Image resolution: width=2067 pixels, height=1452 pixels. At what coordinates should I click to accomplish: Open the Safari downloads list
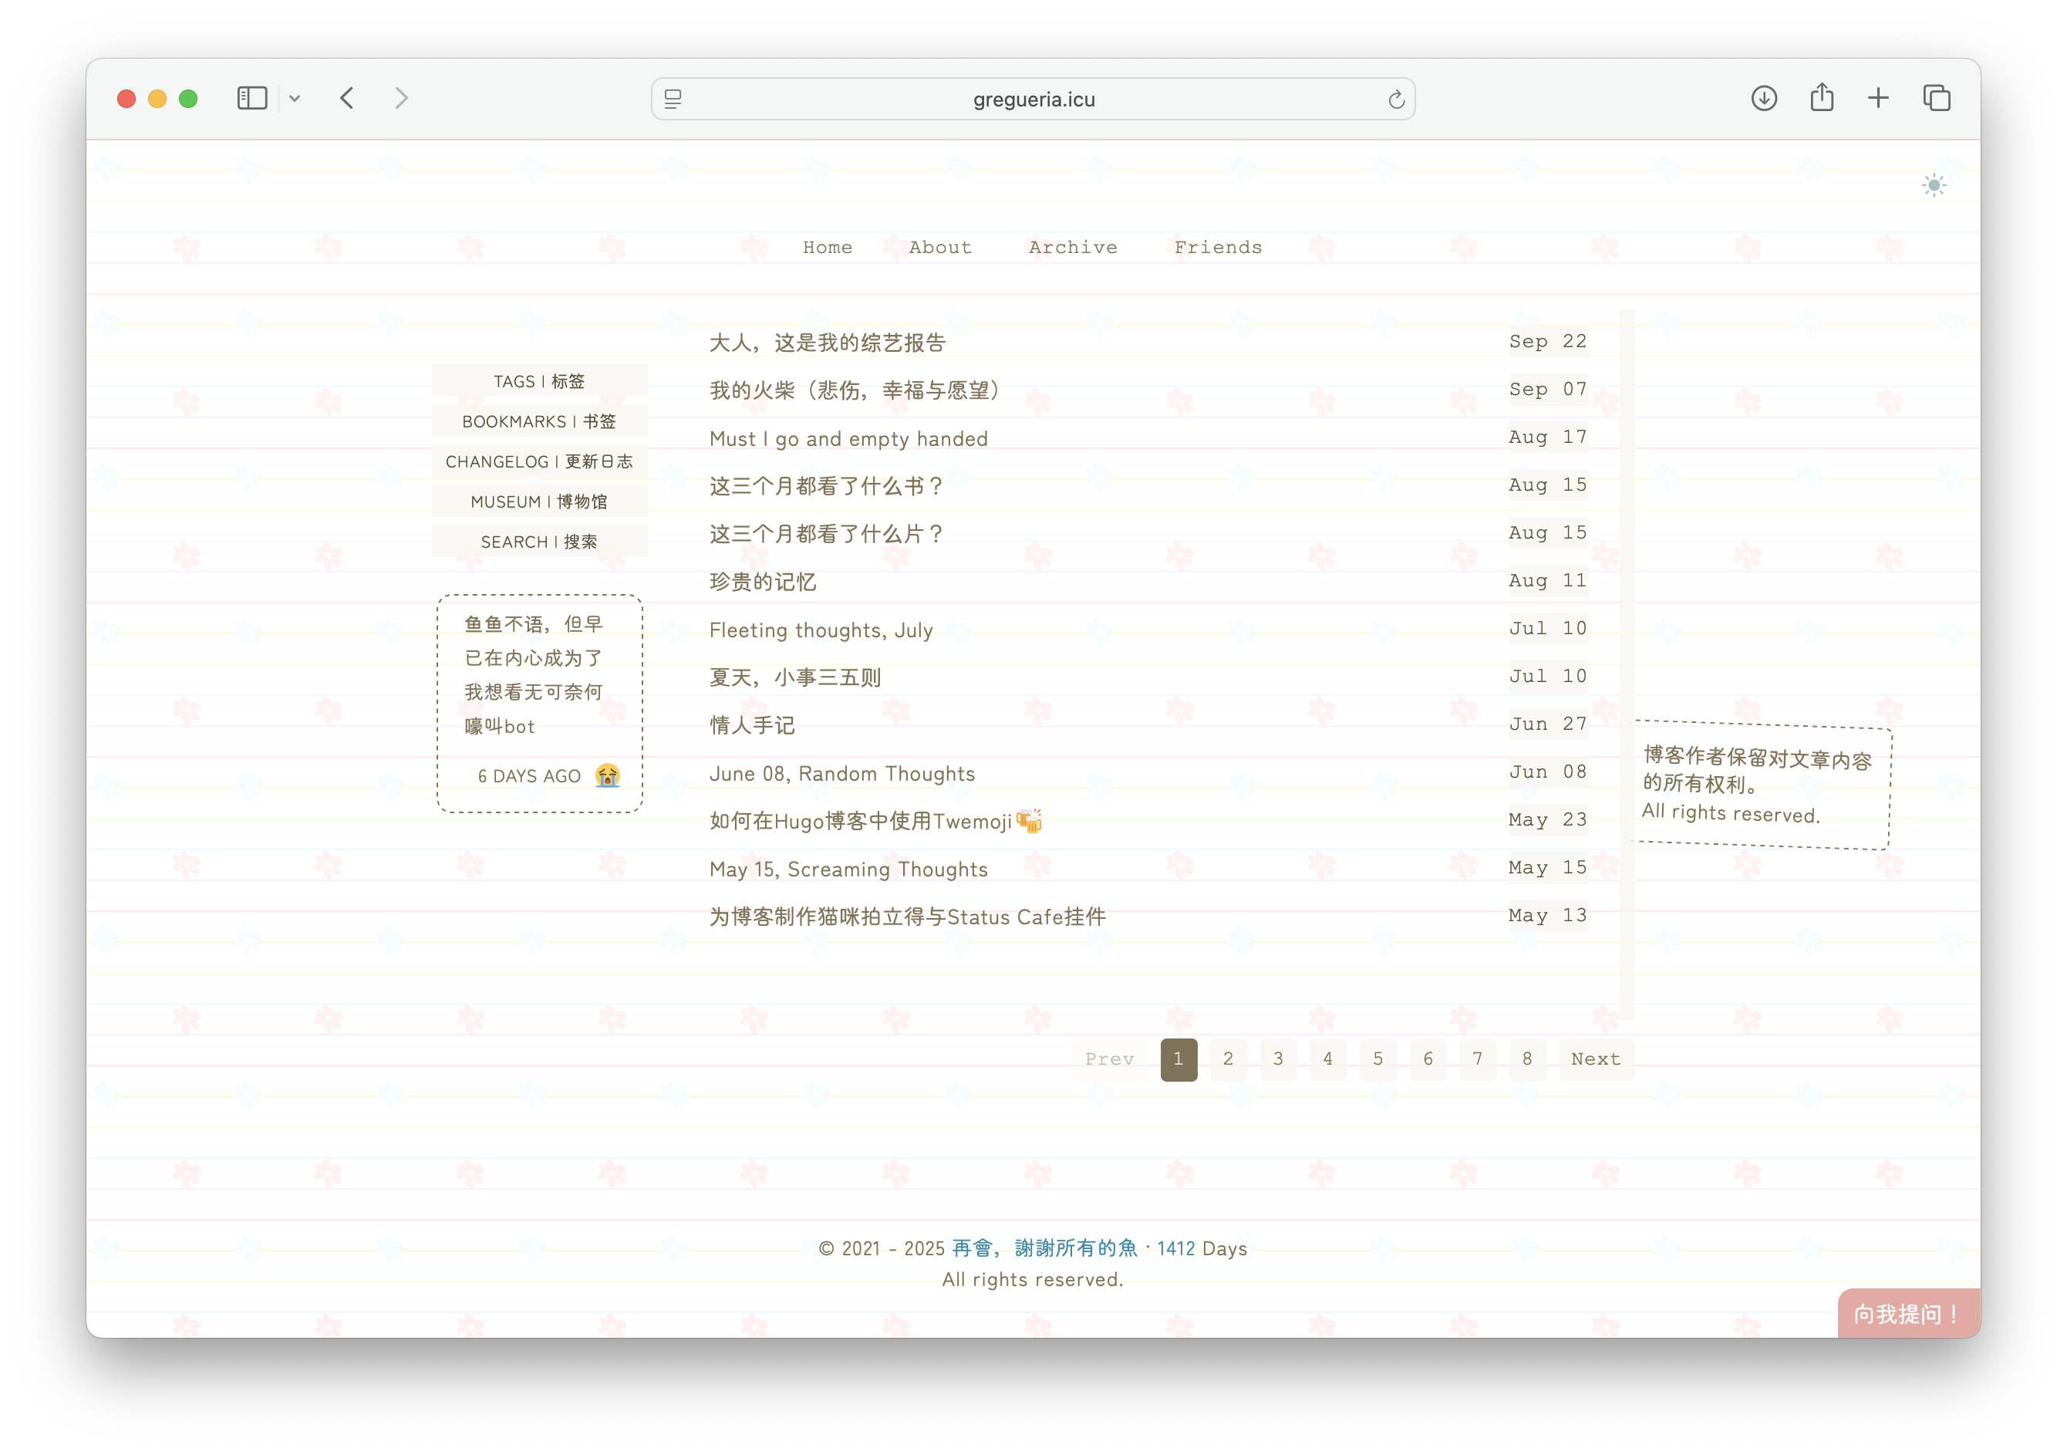click(x=1764, y=98)
